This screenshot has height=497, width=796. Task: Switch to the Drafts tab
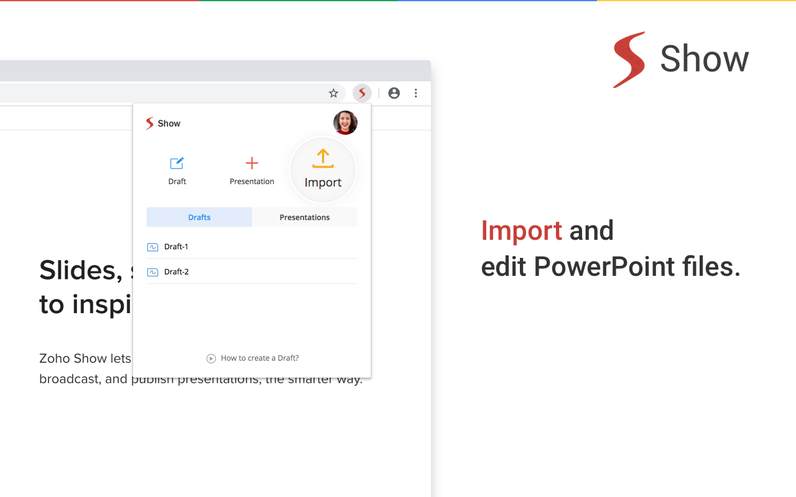coord(199,217)
